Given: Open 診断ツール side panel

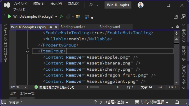Looking at the screenshot, I should [x=184, y=53].
